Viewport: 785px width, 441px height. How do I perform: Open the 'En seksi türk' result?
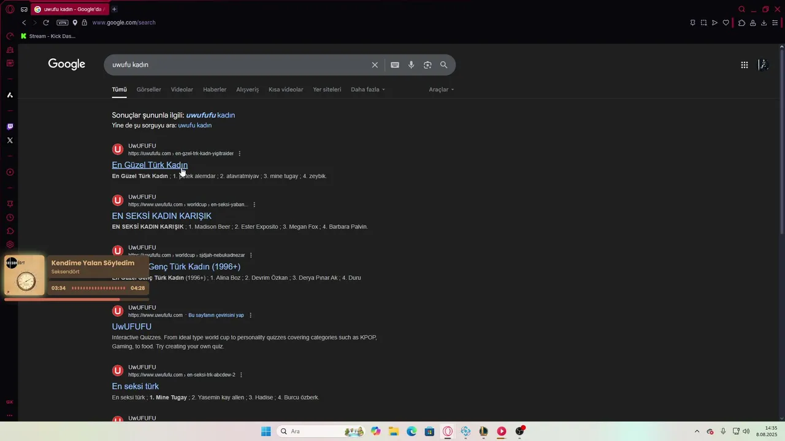click(136, 386)
